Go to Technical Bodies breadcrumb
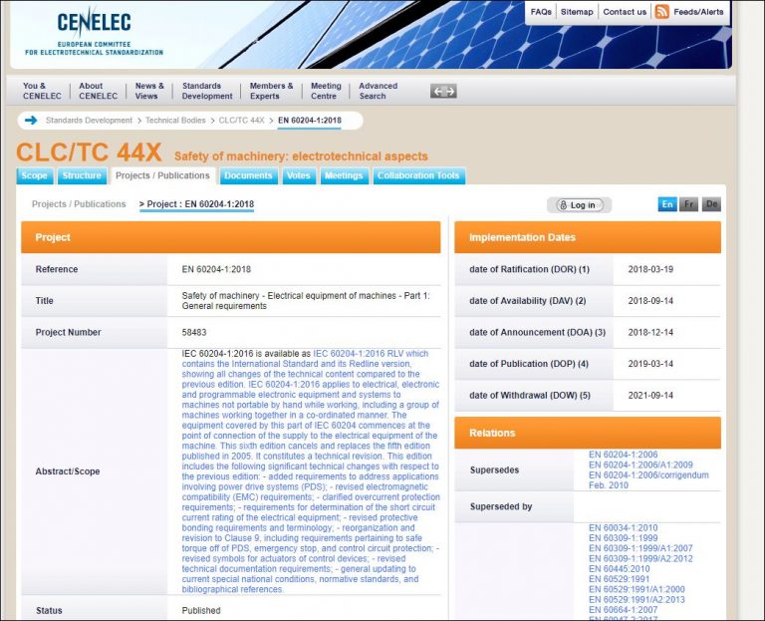 coord(175,121)
